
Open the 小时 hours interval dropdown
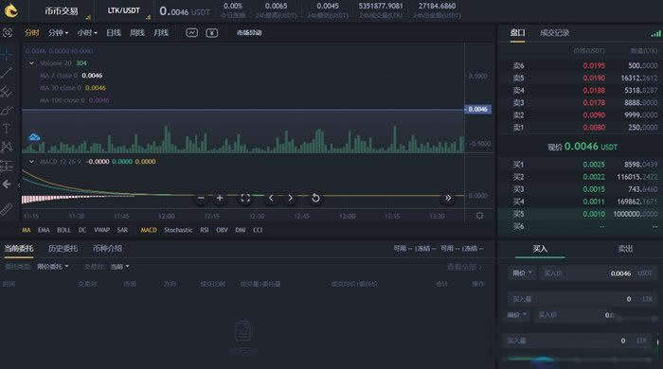click(x=87, y=32)
